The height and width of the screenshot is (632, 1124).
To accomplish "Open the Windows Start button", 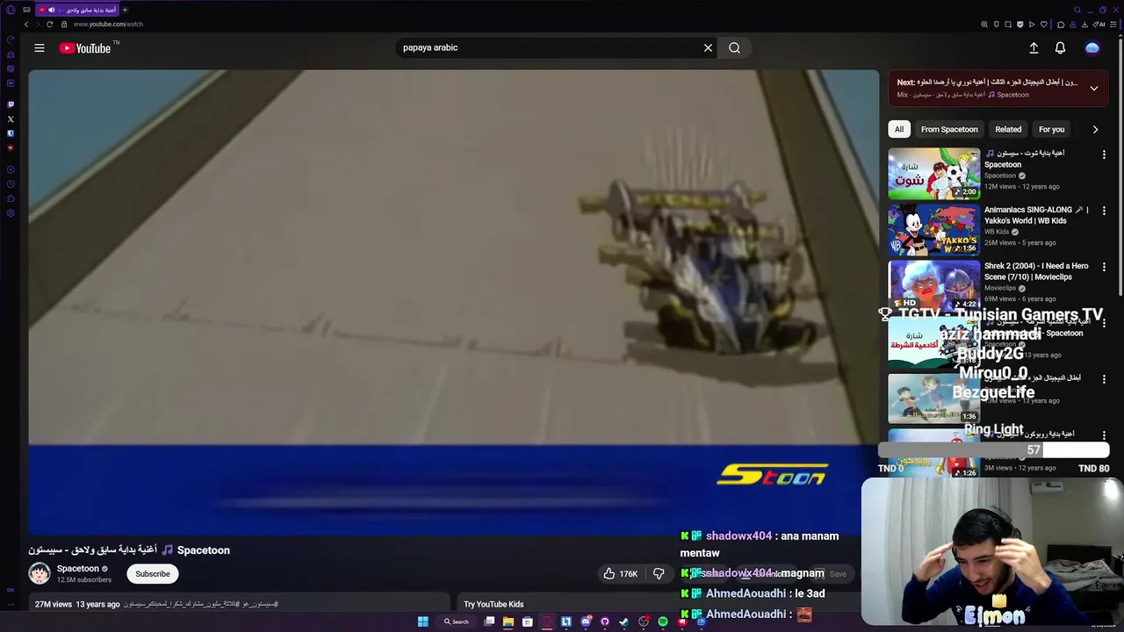I will [422, 621].
